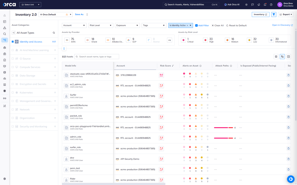Click the Save As link
This screenshot has height=185, width=297.
(79, 14)
